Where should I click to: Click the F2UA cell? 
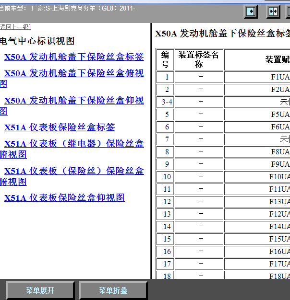pos(257,90)
